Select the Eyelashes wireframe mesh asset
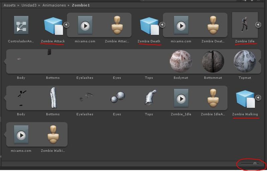 tap(86, 97)
